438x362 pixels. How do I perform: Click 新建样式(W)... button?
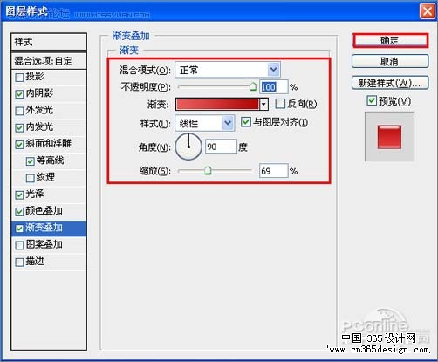390,83
